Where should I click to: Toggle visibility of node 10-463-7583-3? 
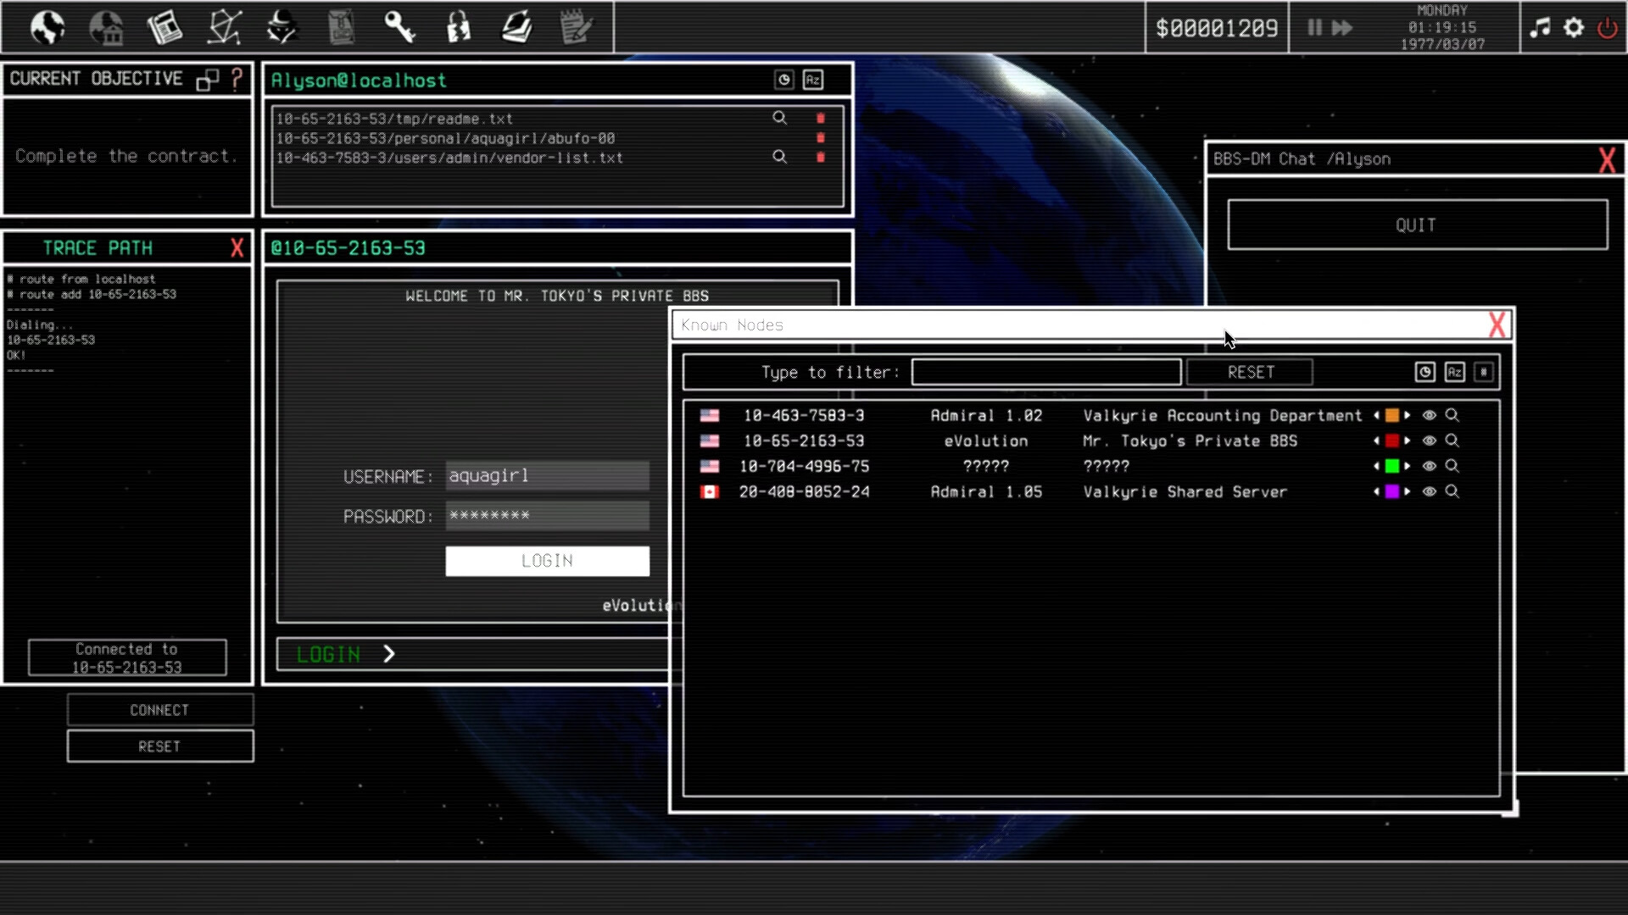click(x=1429, y=416)
